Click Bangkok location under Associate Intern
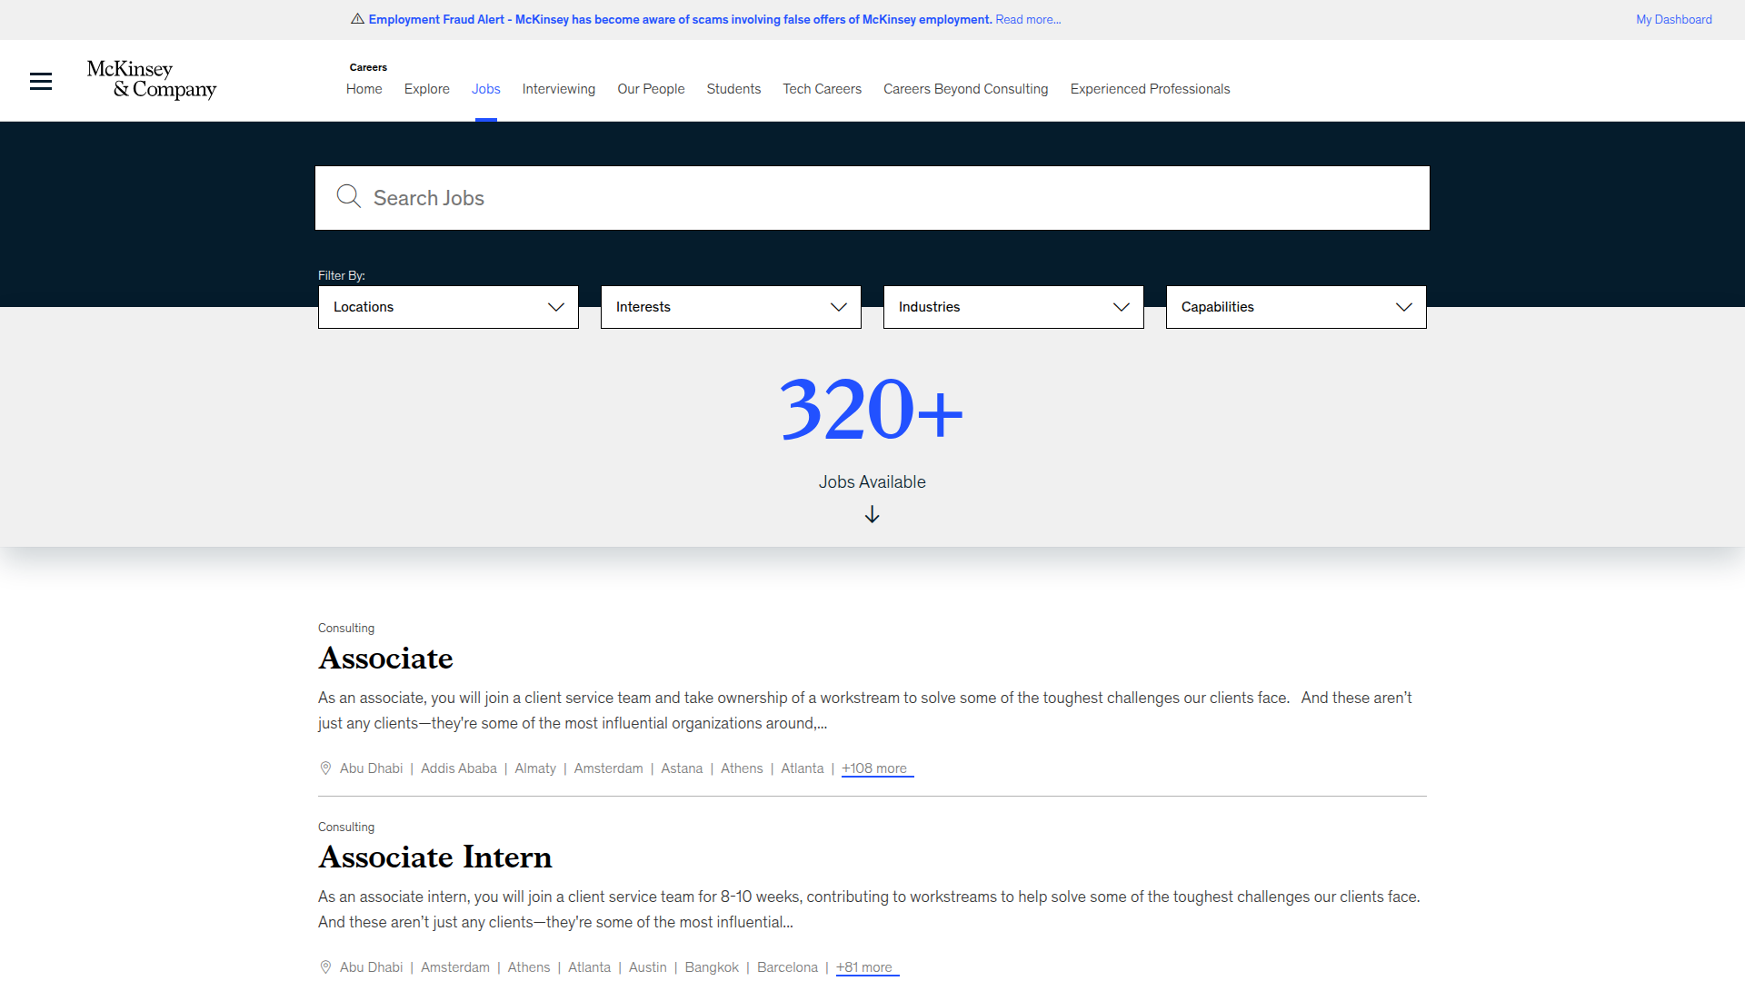 (712, 967)
